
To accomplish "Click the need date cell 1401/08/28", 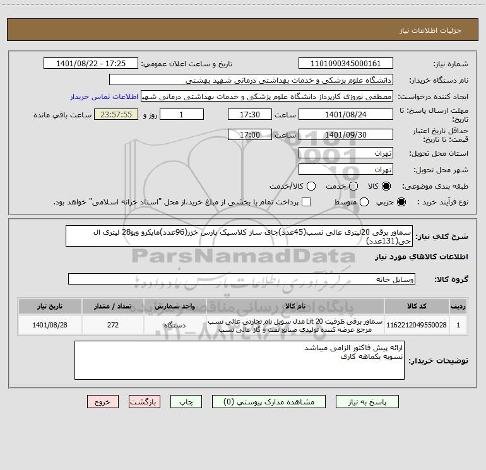I will pos(50,325).
